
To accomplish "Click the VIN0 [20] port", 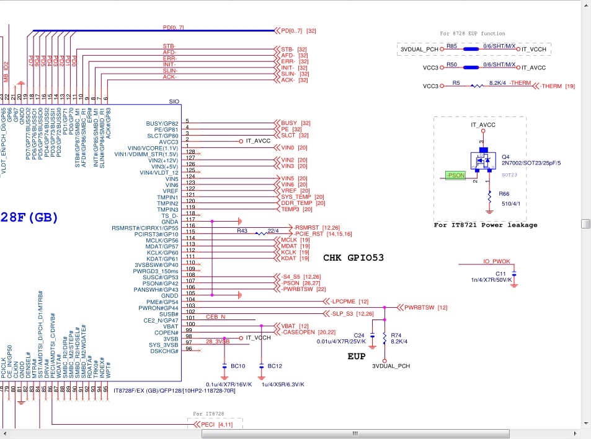I will pyautogui.click(x=291, y=148).
